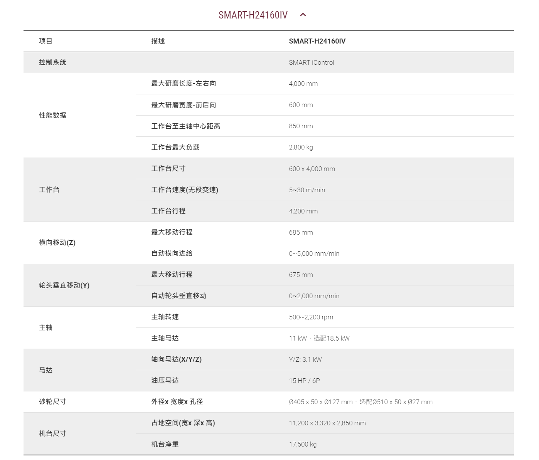Click the SMART iControl value
The width and height of the screenshot is (539, 460).
[x=311, y=62]
